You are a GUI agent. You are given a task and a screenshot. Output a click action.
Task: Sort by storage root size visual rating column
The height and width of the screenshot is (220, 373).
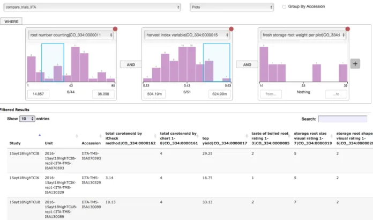pos(331,136)
